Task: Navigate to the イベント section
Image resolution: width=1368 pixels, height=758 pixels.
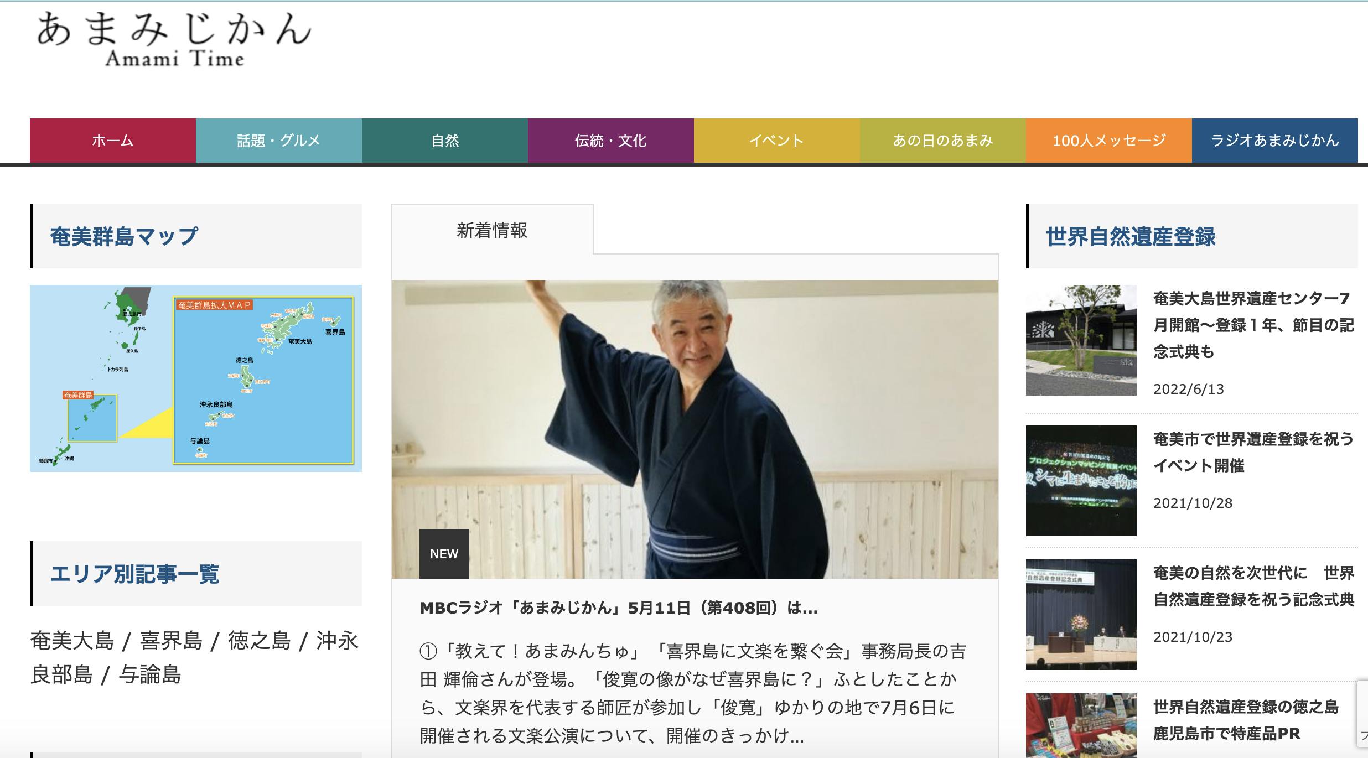Action: click(776, 141)
